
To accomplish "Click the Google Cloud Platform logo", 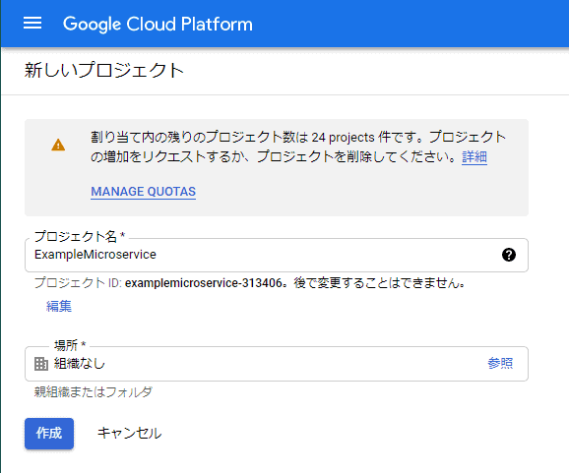I will 158,25.
